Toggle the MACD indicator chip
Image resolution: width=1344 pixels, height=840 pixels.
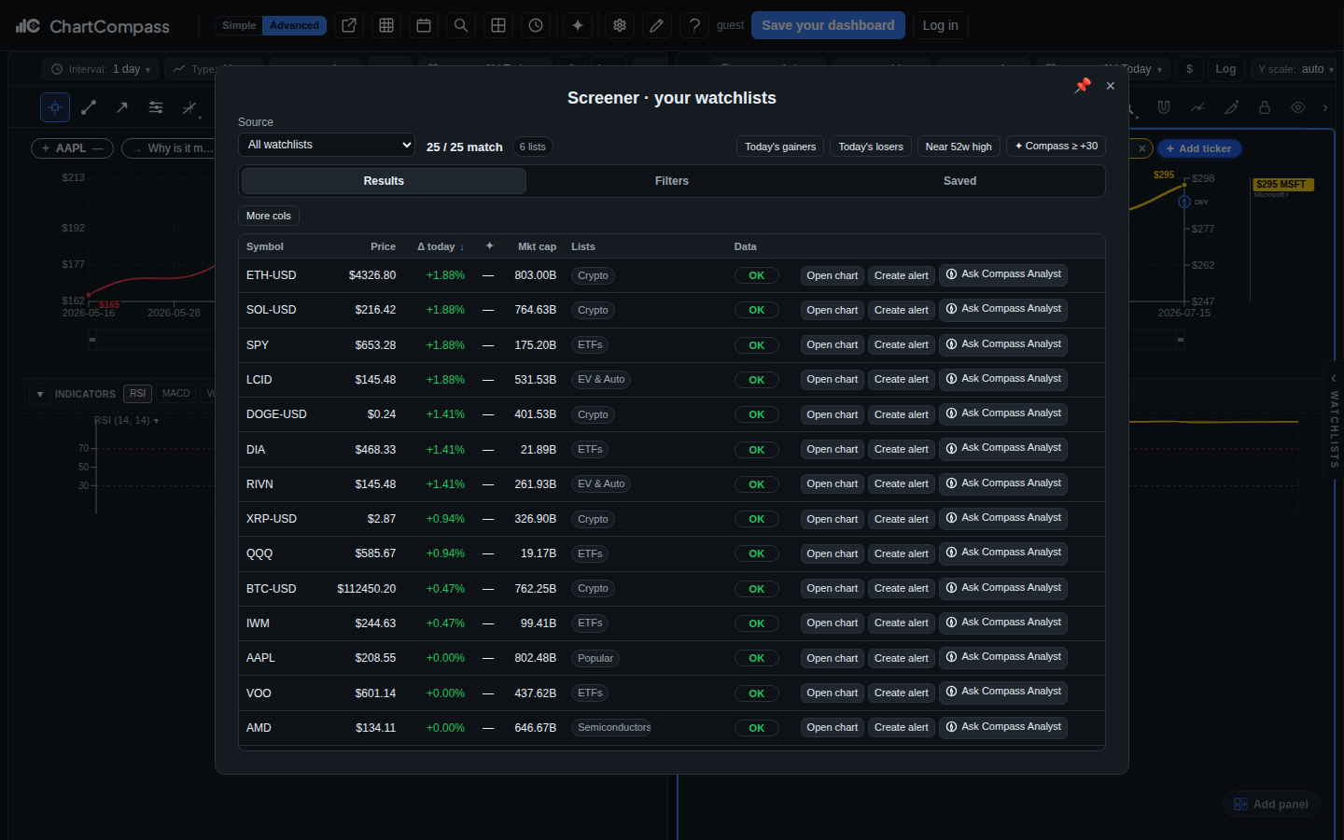[x=175, y=394]
